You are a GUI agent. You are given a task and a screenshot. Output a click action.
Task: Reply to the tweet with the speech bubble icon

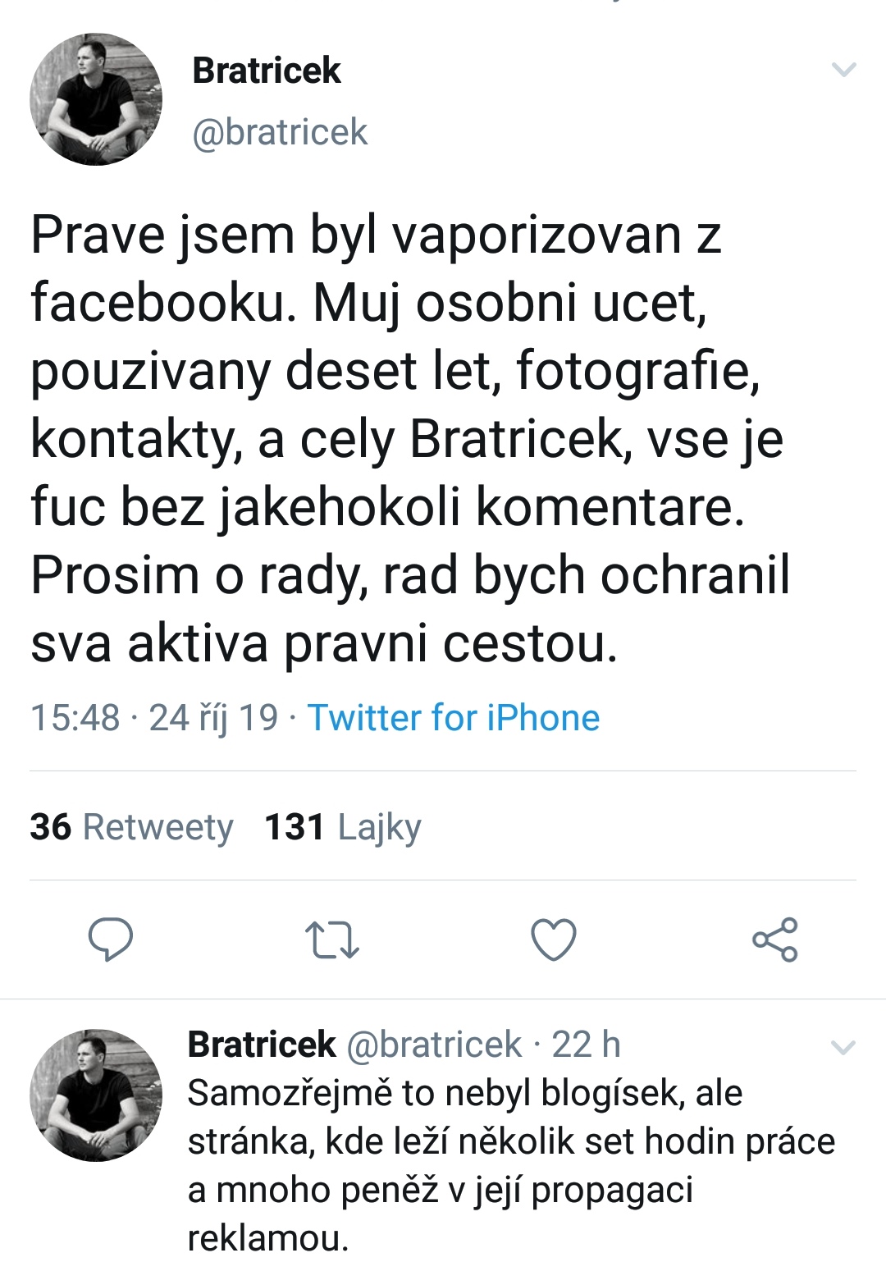click(111, 940)
